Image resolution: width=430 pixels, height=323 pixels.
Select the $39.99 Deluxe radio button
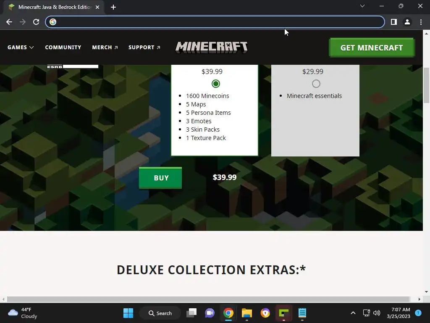pyautogui.click(x=216, y=84)
